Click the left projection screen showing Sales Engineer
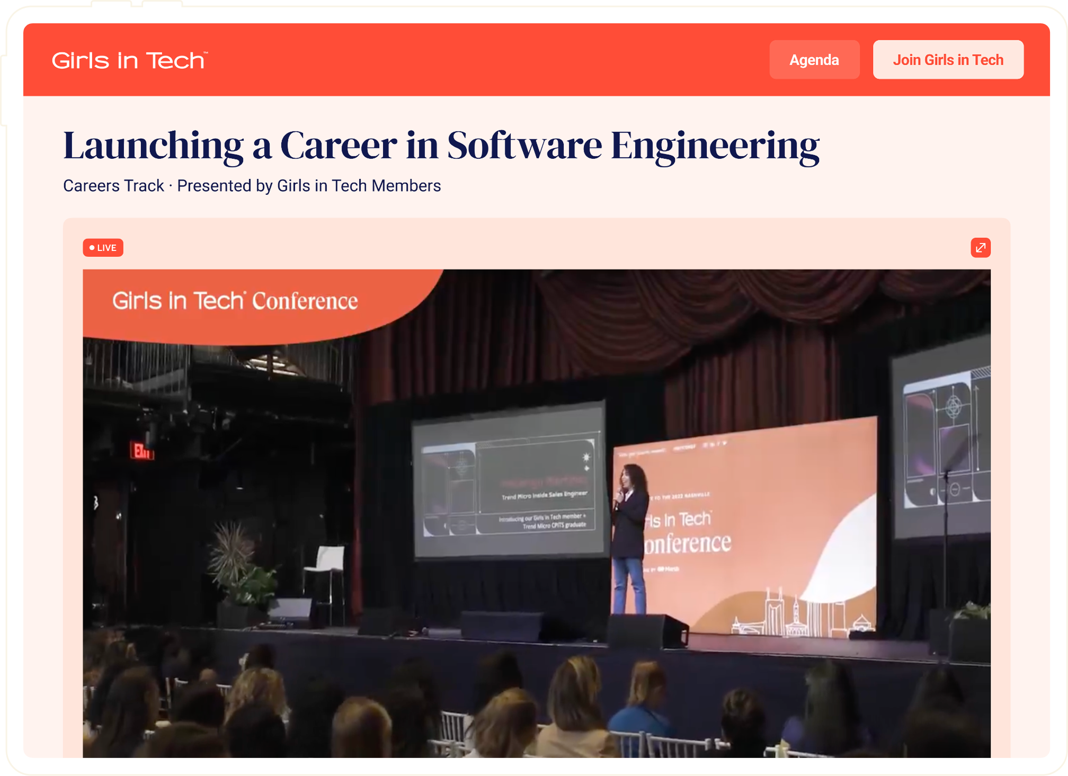1068x776 pixels. pyautogui.click(x=509, y=482)
